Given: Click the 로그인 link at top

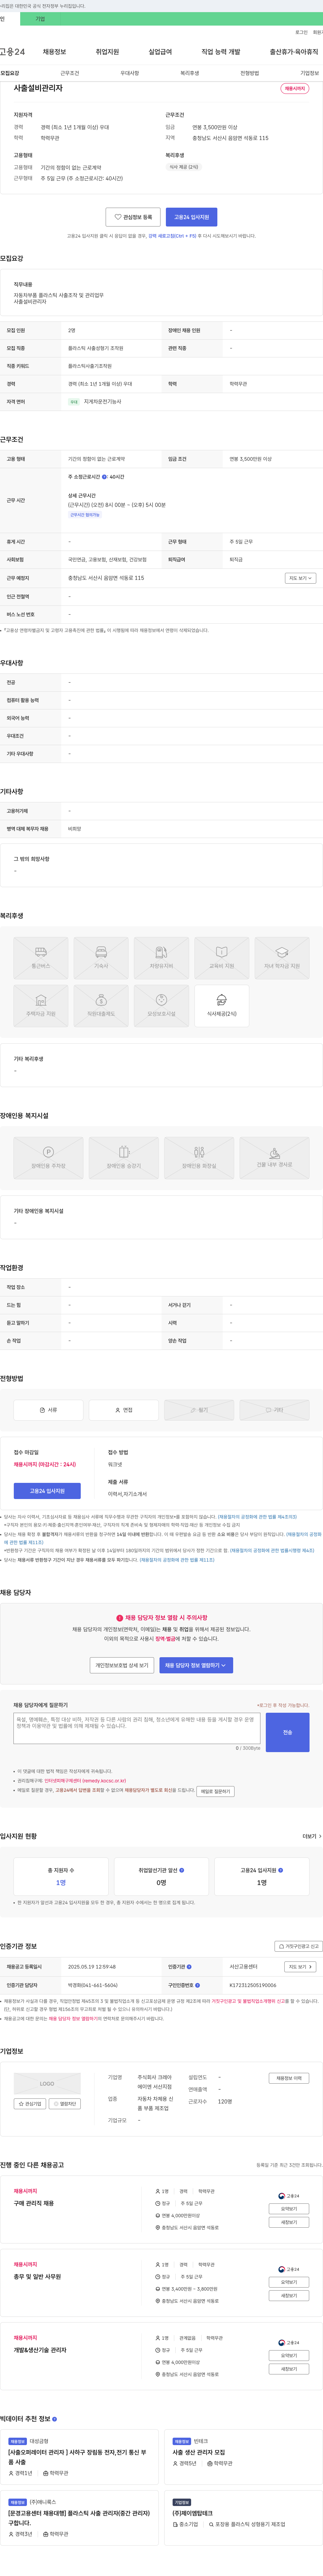Looking at the screenshot, I should tap(301, 32).
